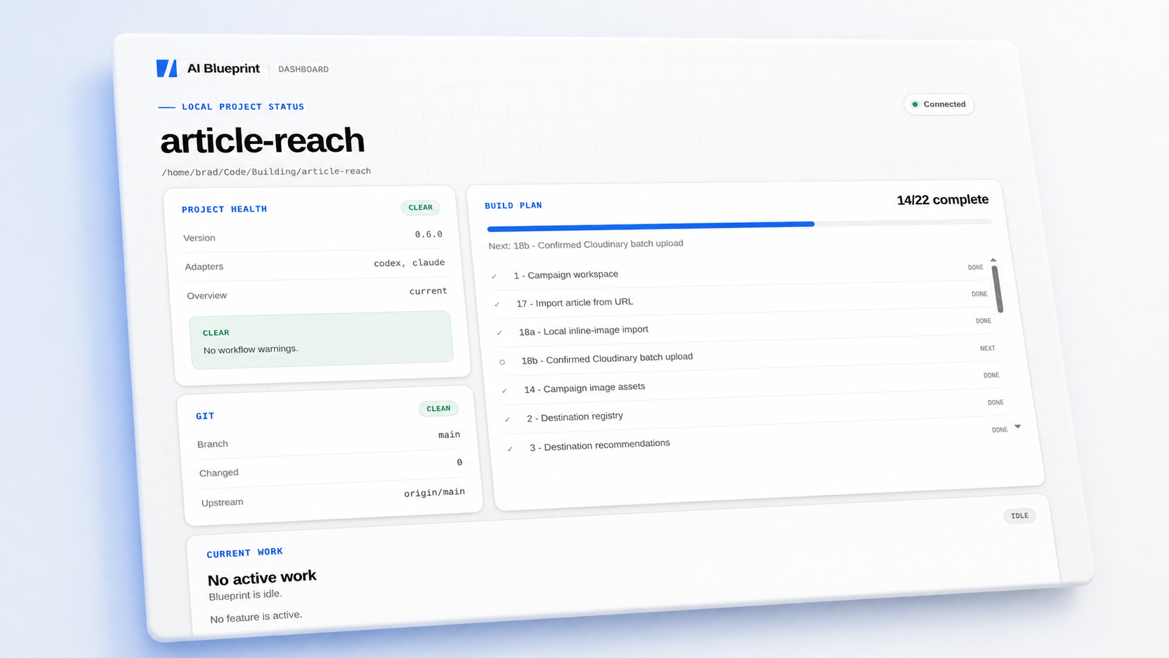Click the Version value 0.6.0
This screenshot has height=658, width=1169.
429,234
